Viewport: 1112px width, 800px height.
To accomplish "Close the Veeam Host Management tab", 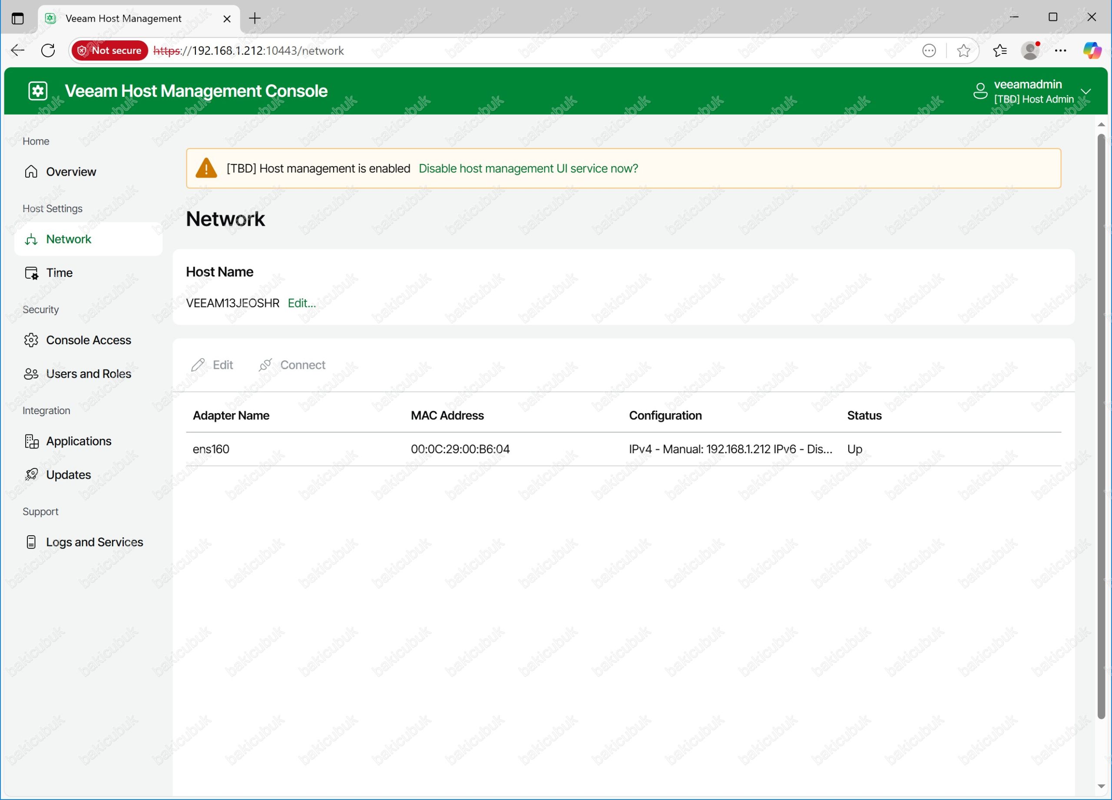I will point(227,19).
